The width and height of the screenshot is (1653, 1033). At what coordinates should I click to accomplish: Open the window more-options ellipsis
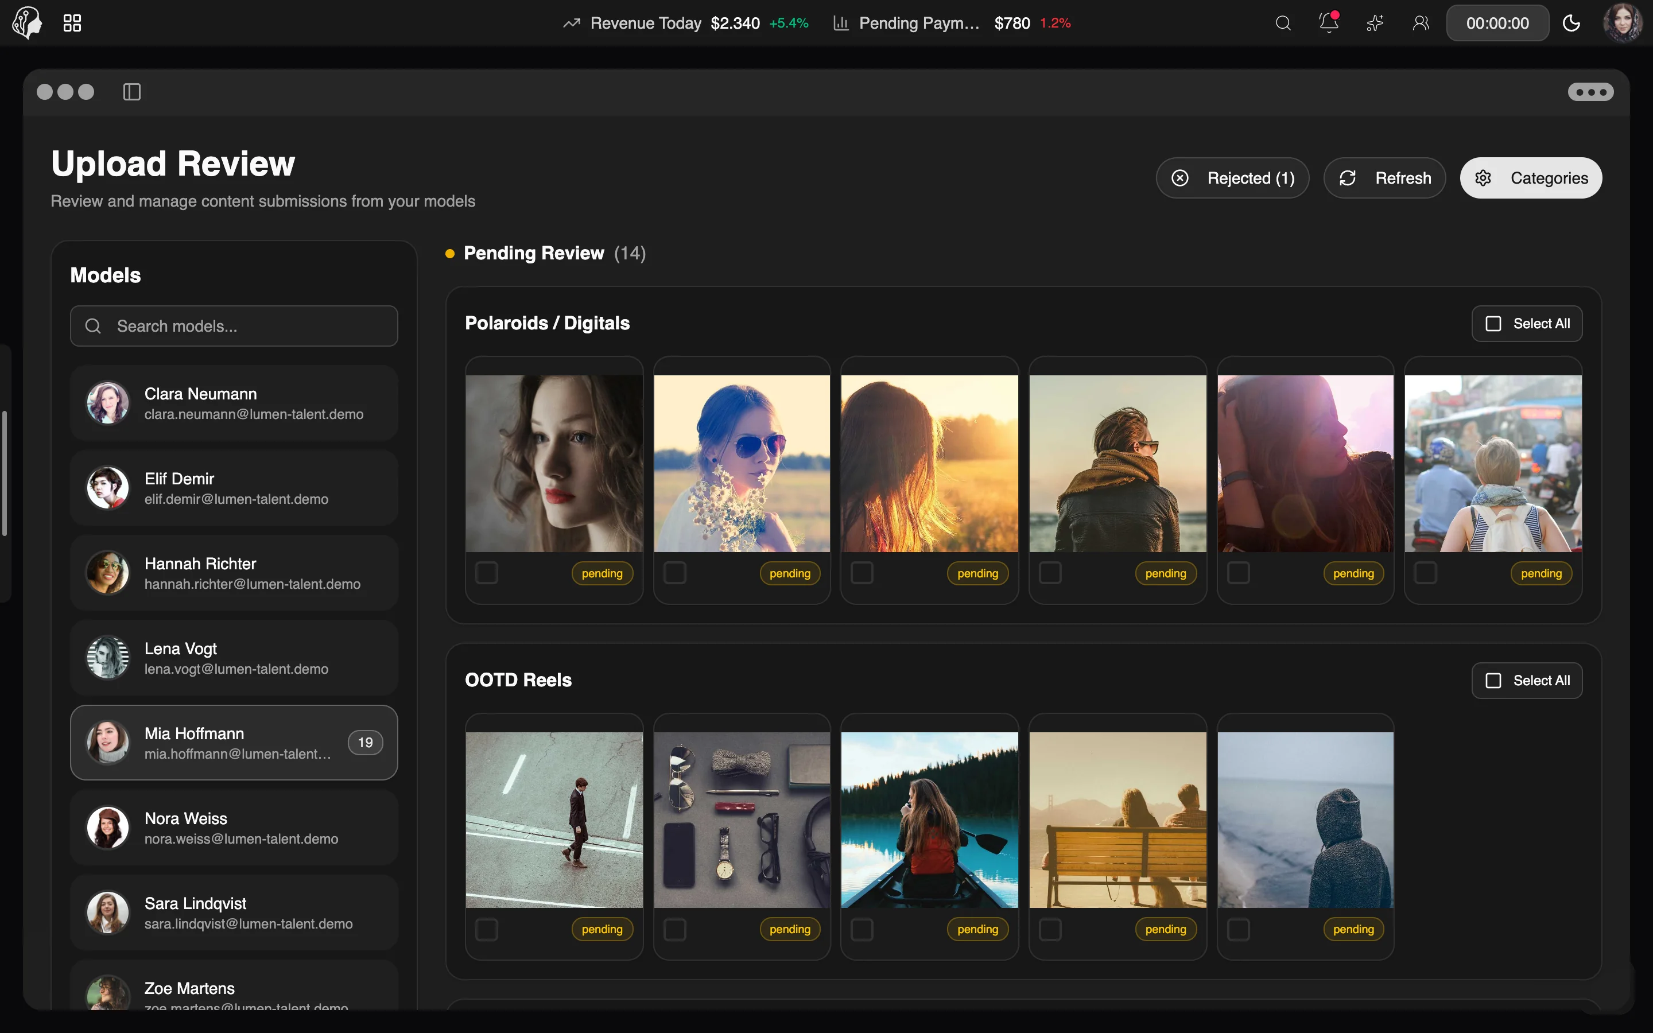pos(1591,92)
